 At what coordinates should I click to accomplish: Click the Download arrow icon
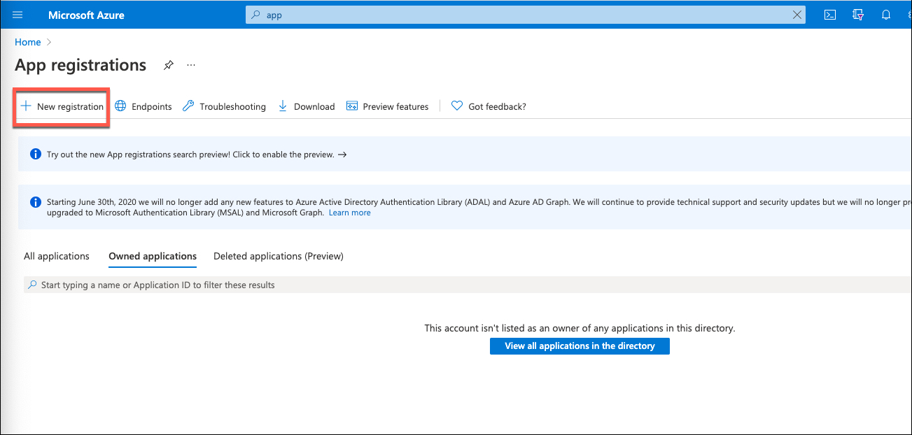click(283, 106)
